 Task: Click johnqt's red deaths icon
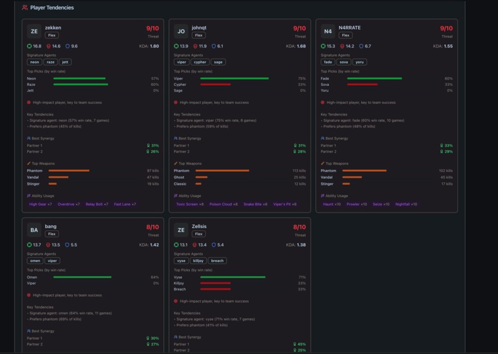195,46
